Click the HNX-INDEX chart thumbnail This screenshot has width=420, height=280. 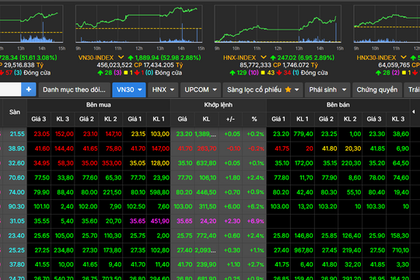tap(278, 24)
